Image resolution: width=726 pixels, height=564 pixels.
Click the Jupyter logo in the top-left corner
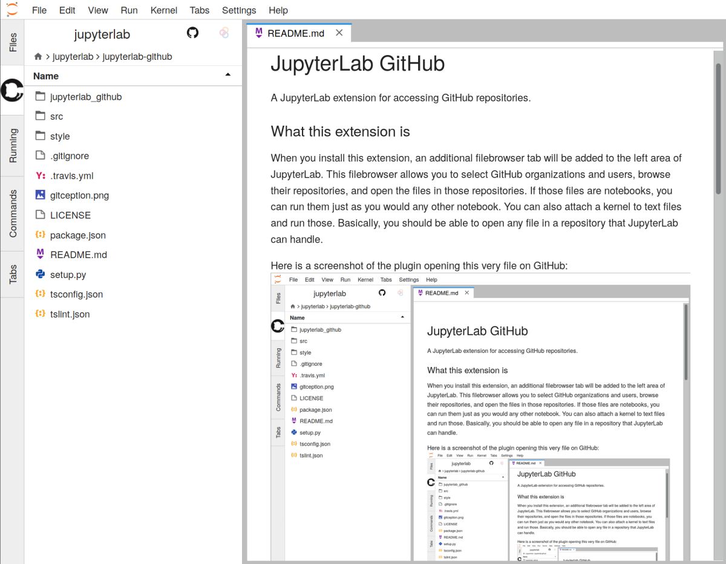(x=11, y=10)
